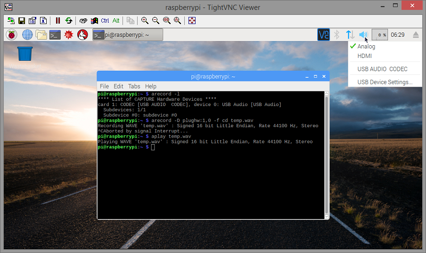Select the Zoom Auto icon

click(x=177, y=21)
